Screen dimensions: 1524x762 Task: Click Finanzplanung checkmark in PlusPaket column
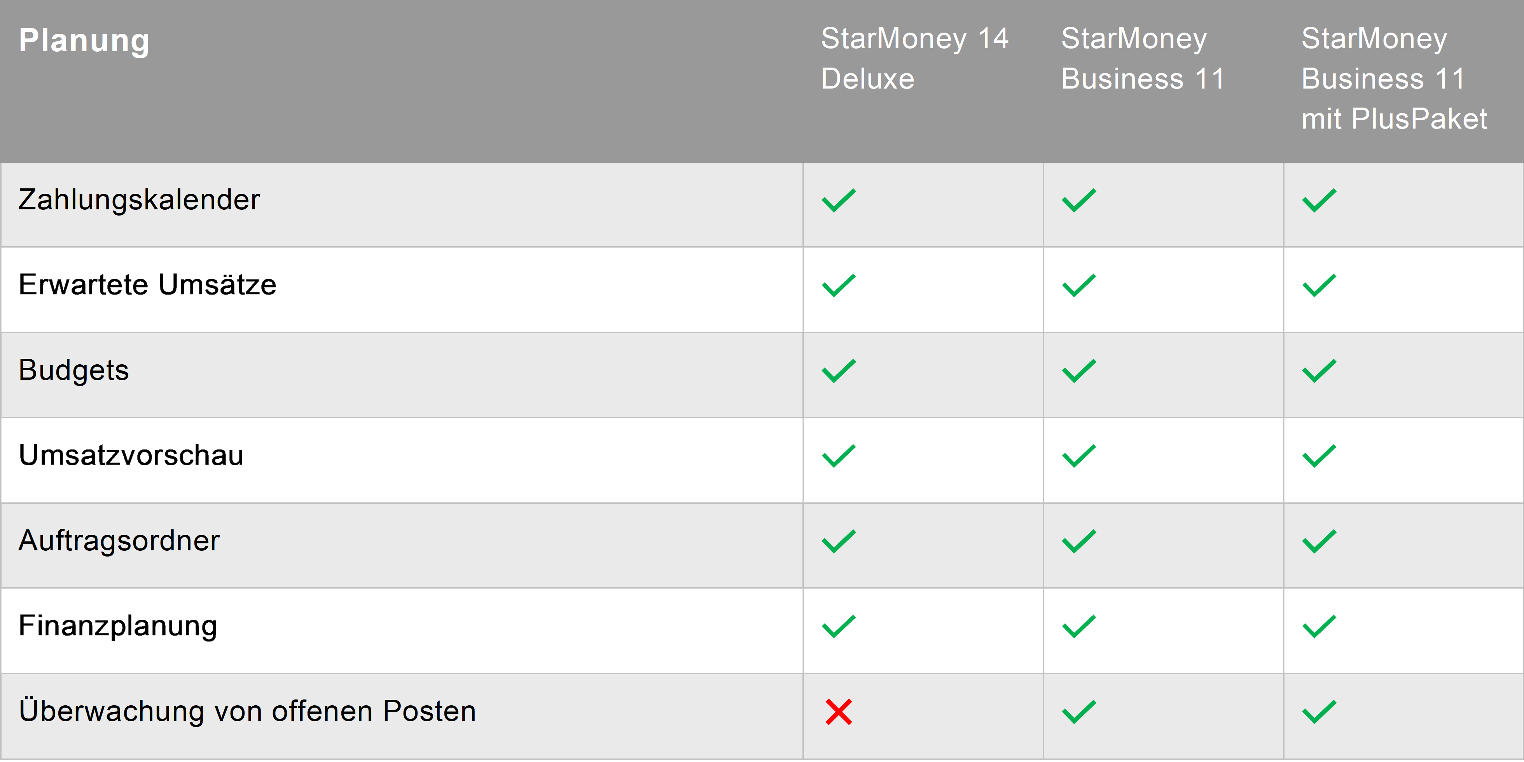pyautogui.click(x=1319, y=626)
